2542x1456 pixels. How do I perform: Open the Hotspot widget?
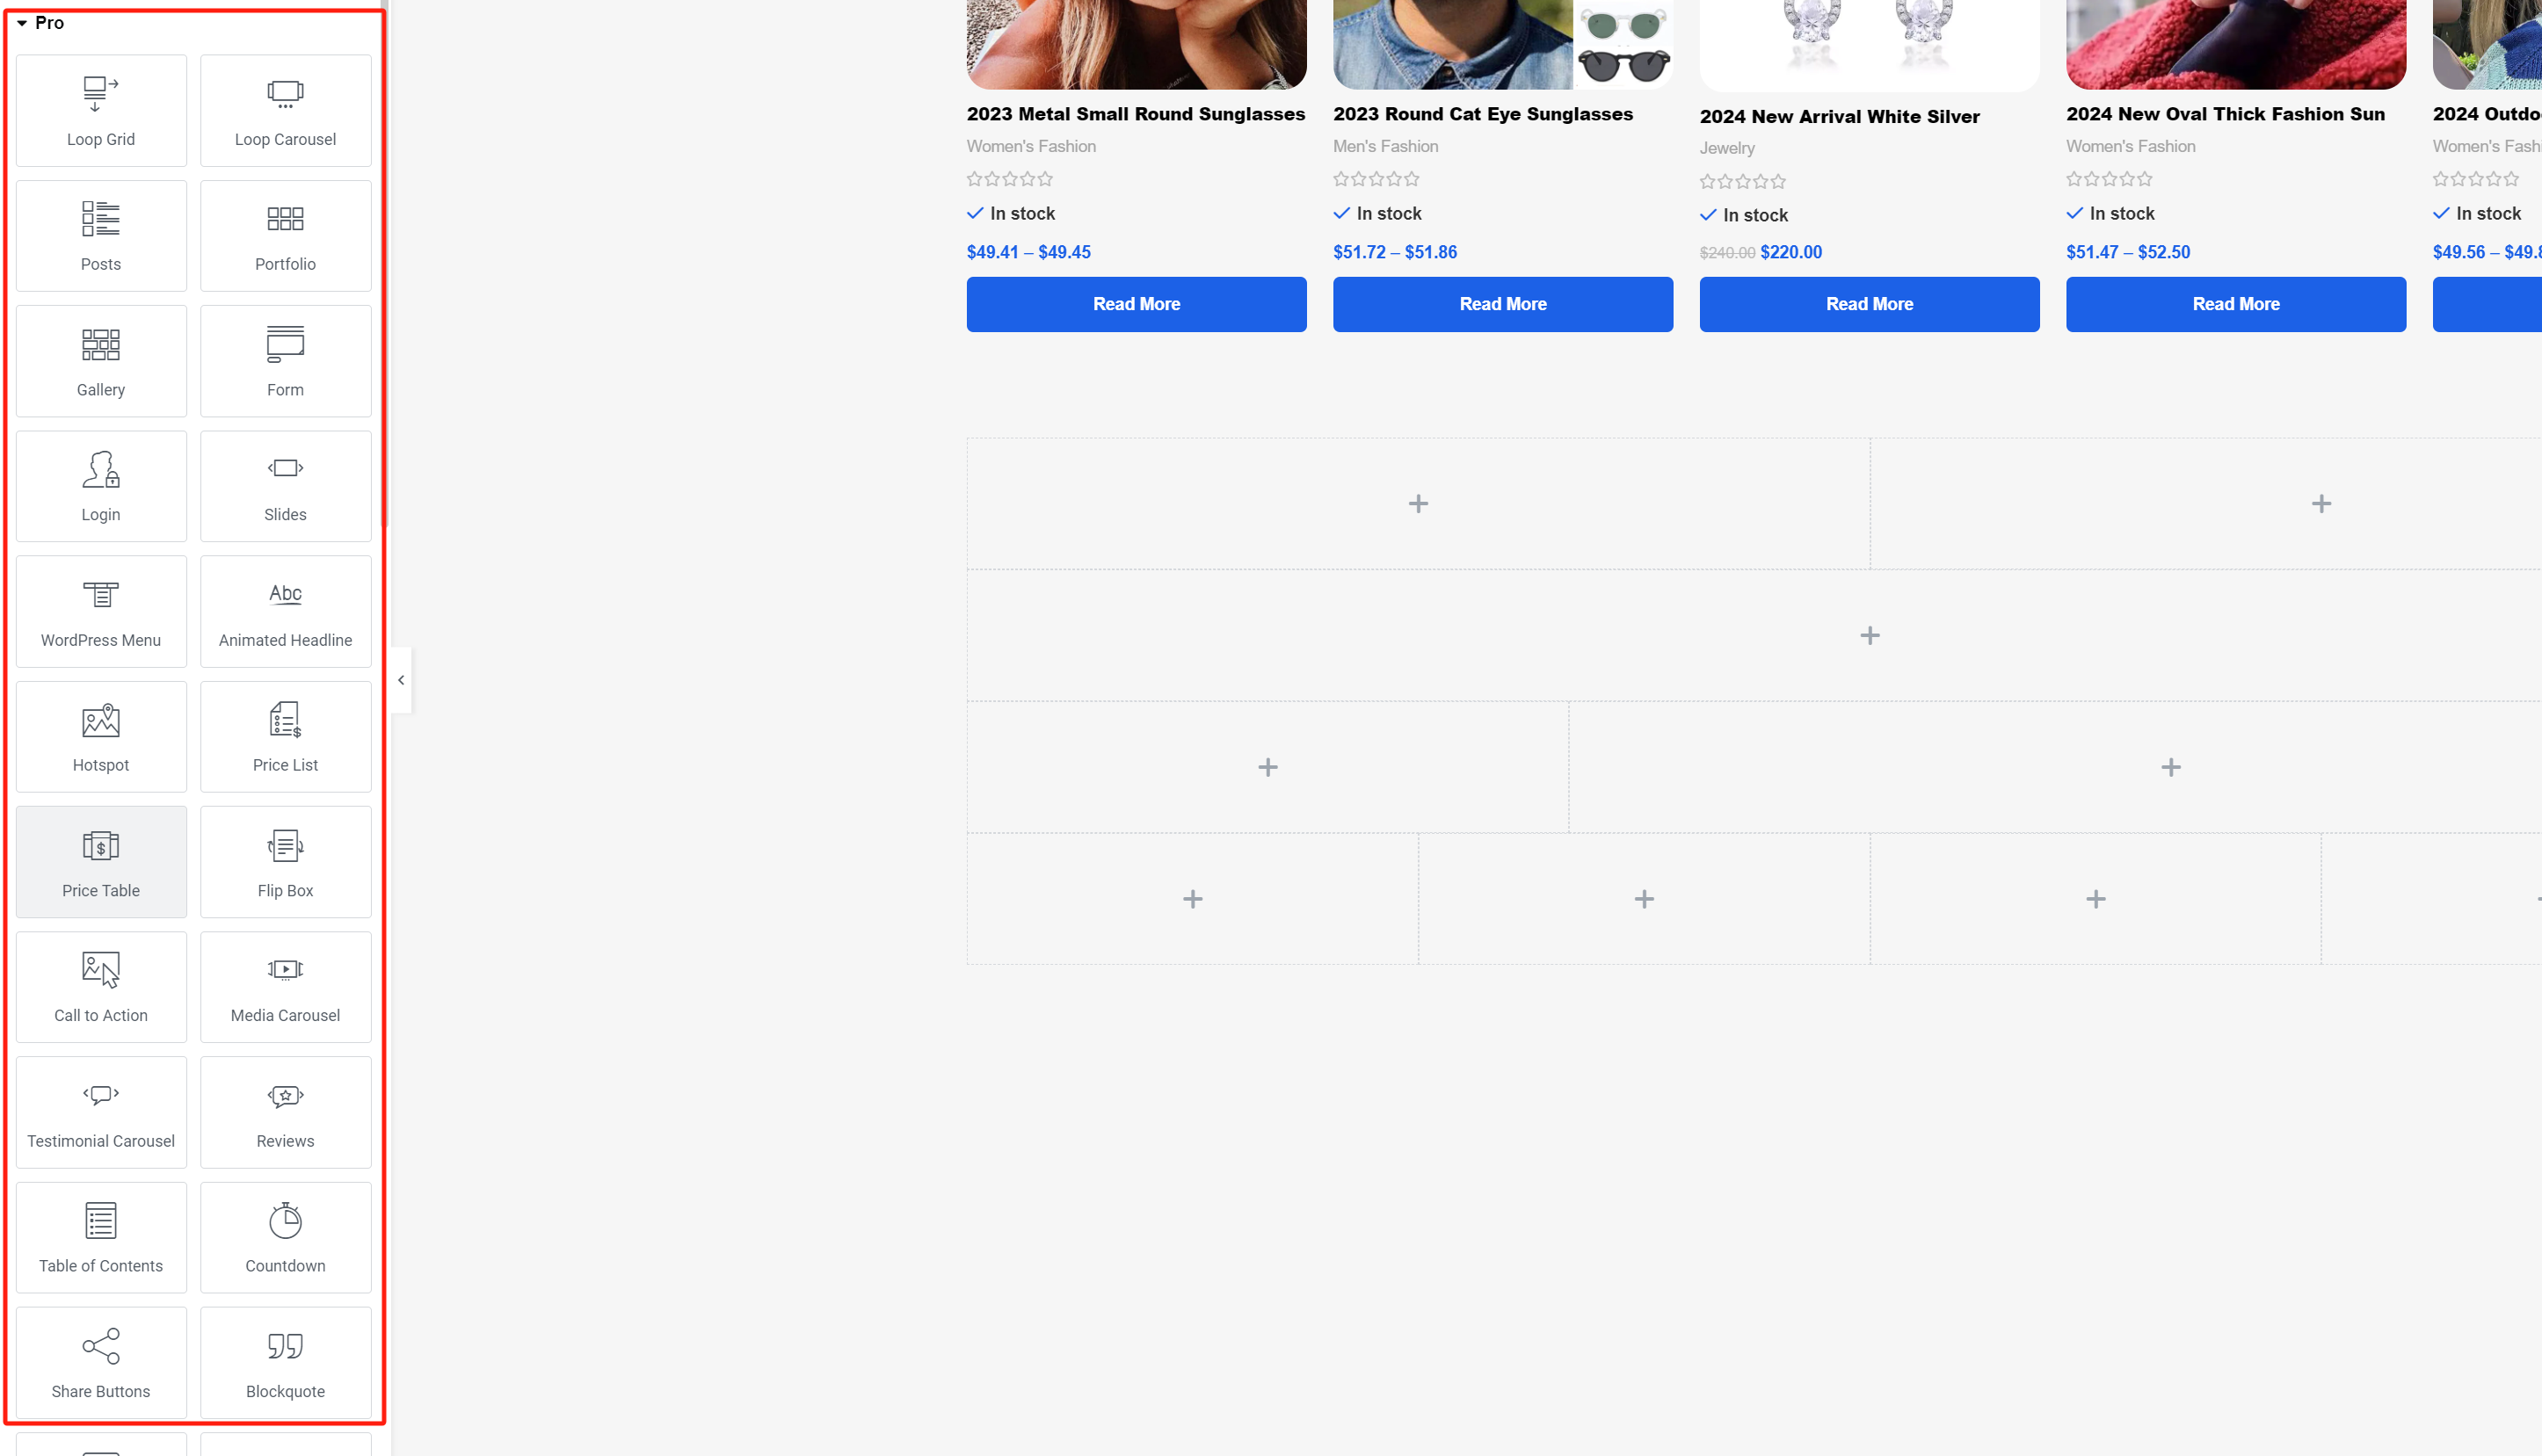click(x=99, y=735)
